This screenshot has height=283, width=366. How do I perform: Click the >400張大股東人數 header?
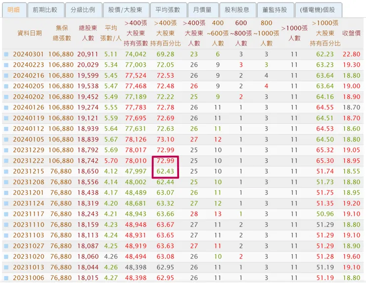click(x=194, y=33)
